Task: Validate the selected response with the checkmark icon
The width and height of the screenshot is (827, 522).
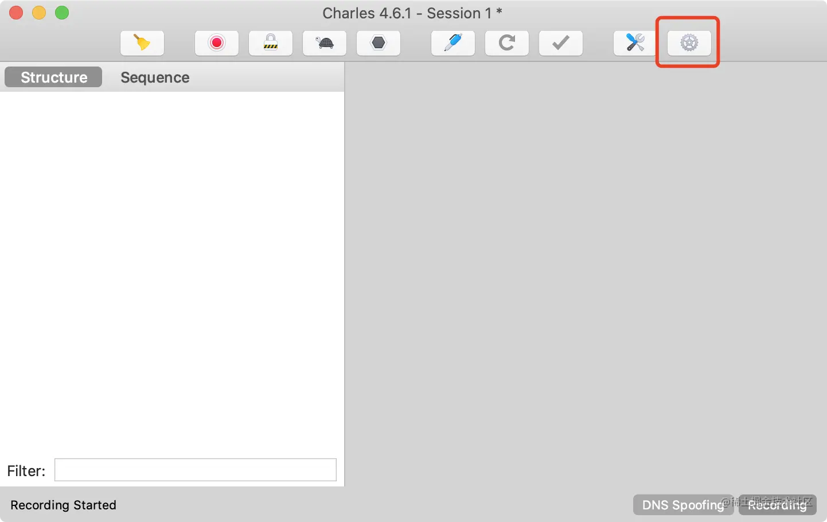Action: point(561,43)
